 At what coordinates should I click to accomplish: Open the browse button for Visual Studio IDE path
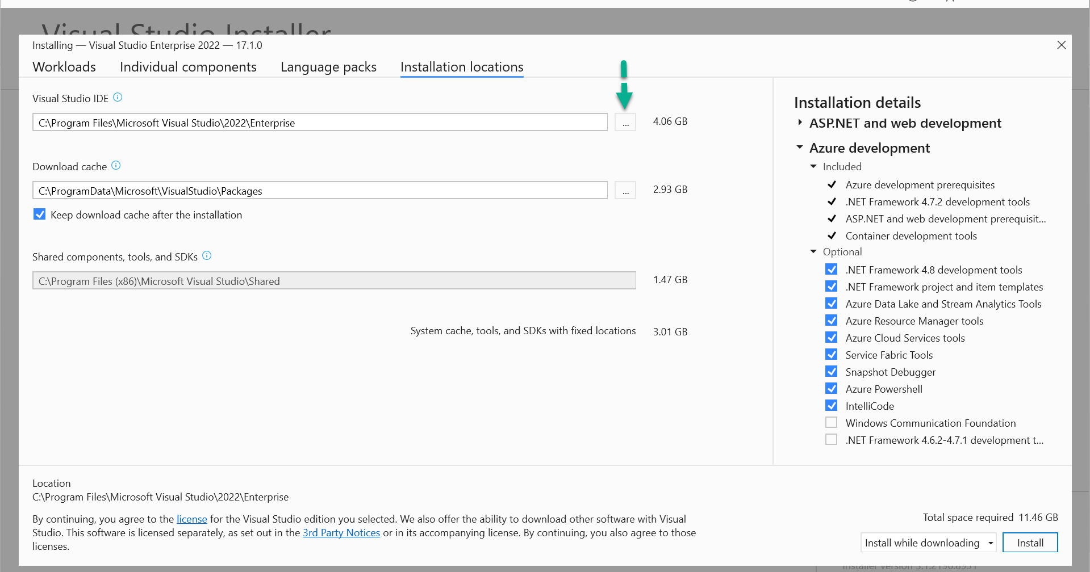coord(625,122)
